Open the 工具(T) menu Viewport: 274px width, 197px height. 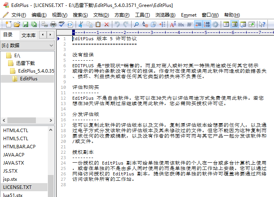(x=142, y=15)
